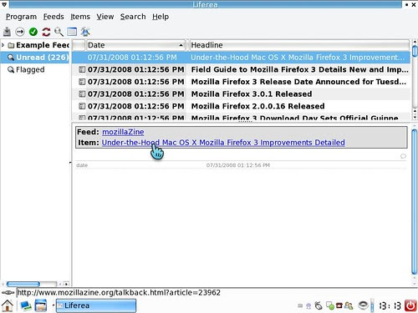This screenshot has width=418, height=313.
Task: Open the home icon on taskbar
Action: [8, 305]
